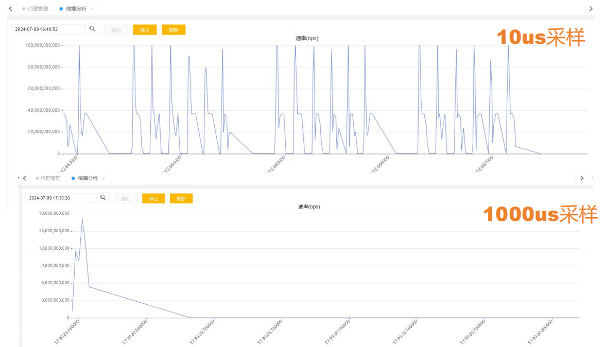Screen dimensions: 604x347
Task: Click the search icon beside 2024-07-09 17:30:20
Action: (x=103, y=197)
